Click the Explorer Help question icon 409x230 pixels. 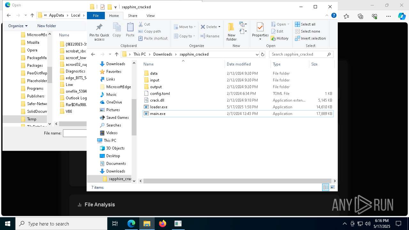pos(334,15)
